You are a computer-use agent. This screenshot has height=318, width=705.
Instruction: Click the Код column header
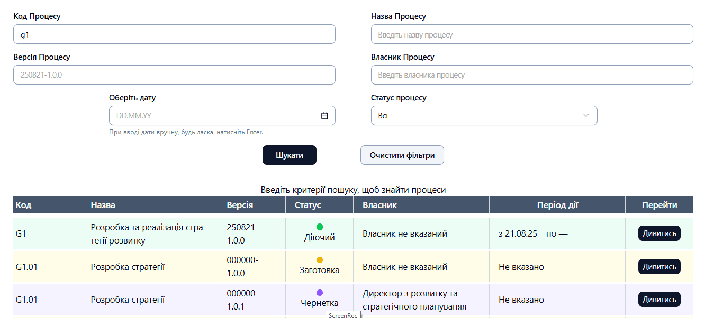(x=24, y=205)
